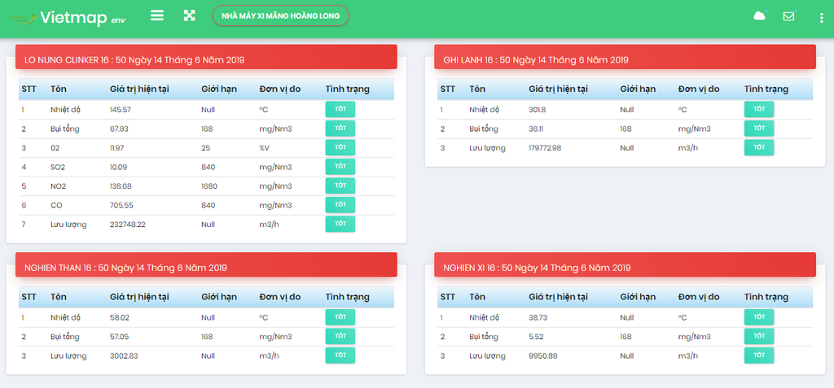The width and height of the screenshot is (834, 388).
Task: Click TỐT status for NO2 row
Action: [340, 185]
